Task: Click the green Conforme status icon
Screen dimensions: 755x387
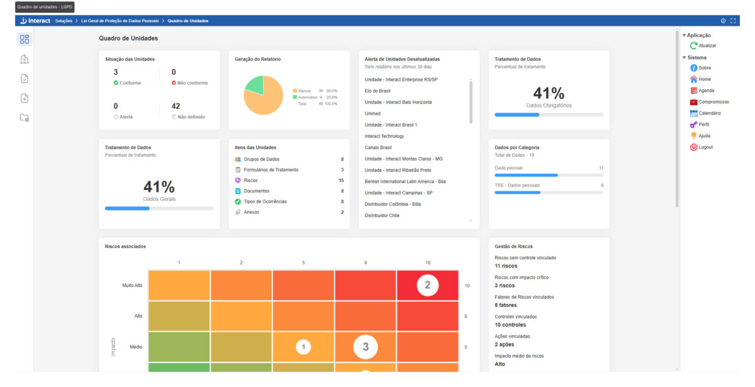Action: click(116, 82)
